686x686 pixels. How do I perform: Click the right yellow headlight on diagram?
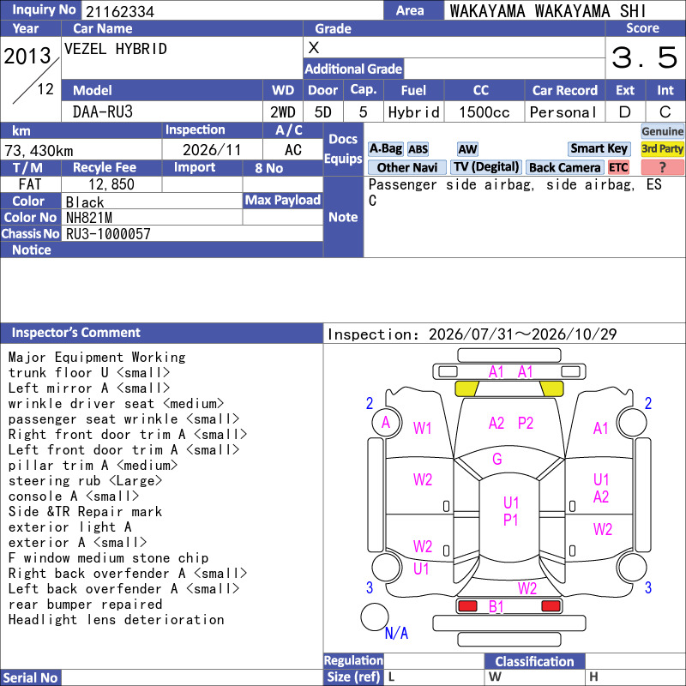point(551,388)
